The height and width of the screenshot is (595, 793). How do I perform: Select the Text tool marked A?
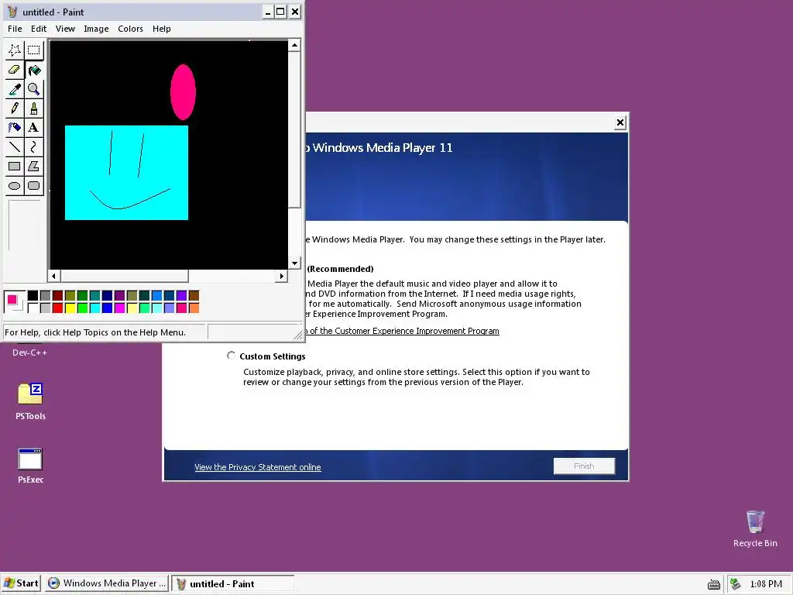coord(34,128)
